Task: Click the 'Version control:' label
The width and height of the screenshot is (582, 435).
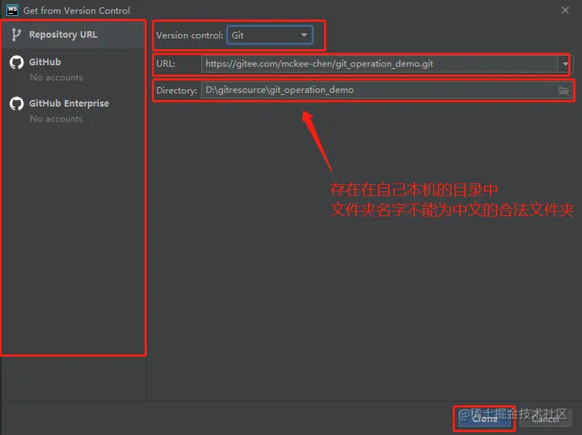Action: (x=190, y=36)
